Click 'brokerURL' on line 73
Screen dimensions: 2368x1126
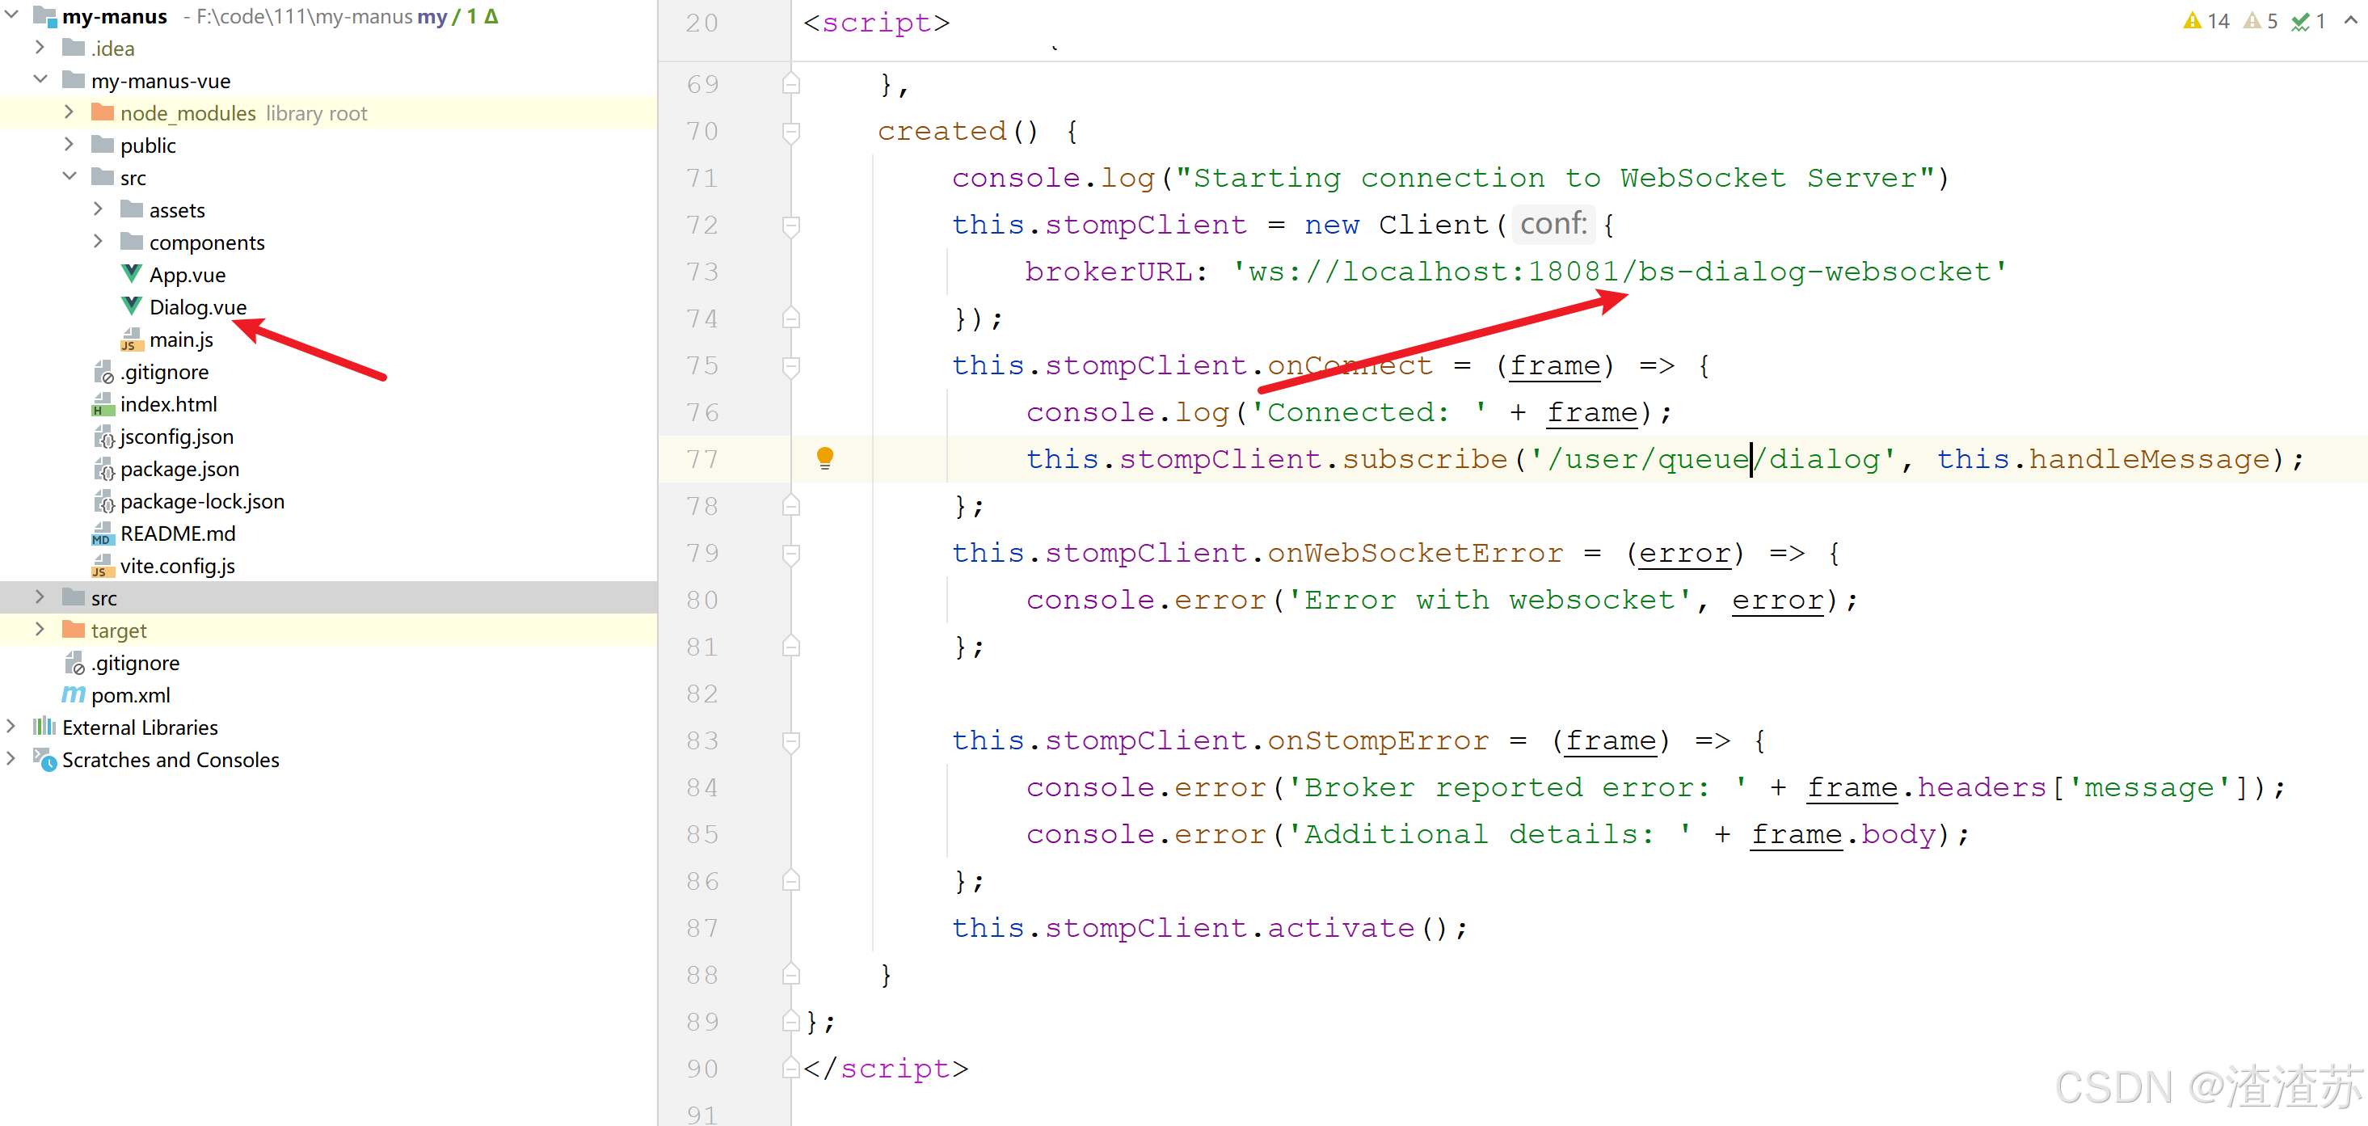(1109, 272)
